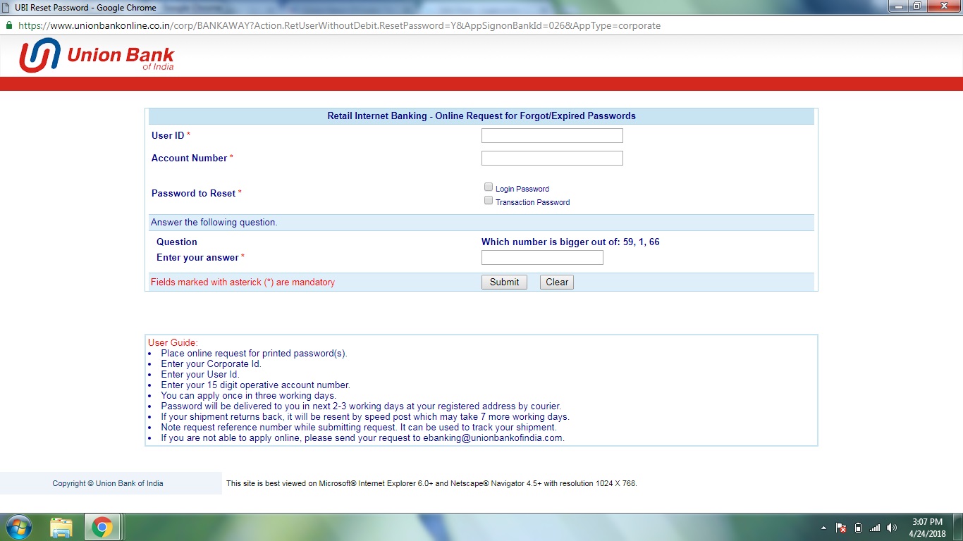Click 'You can apply once in three working days' line
Screen dimensions: 963x541
pos(248,395)
